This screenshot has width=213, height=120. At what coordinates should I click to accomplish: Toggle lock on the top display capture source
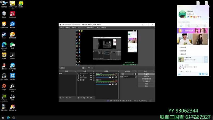(94, 74)
